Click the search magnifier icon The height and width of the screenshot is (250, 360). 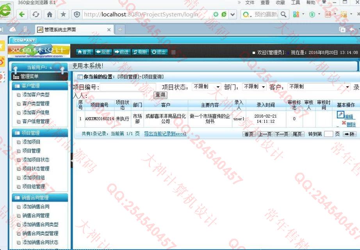[283, 14]
